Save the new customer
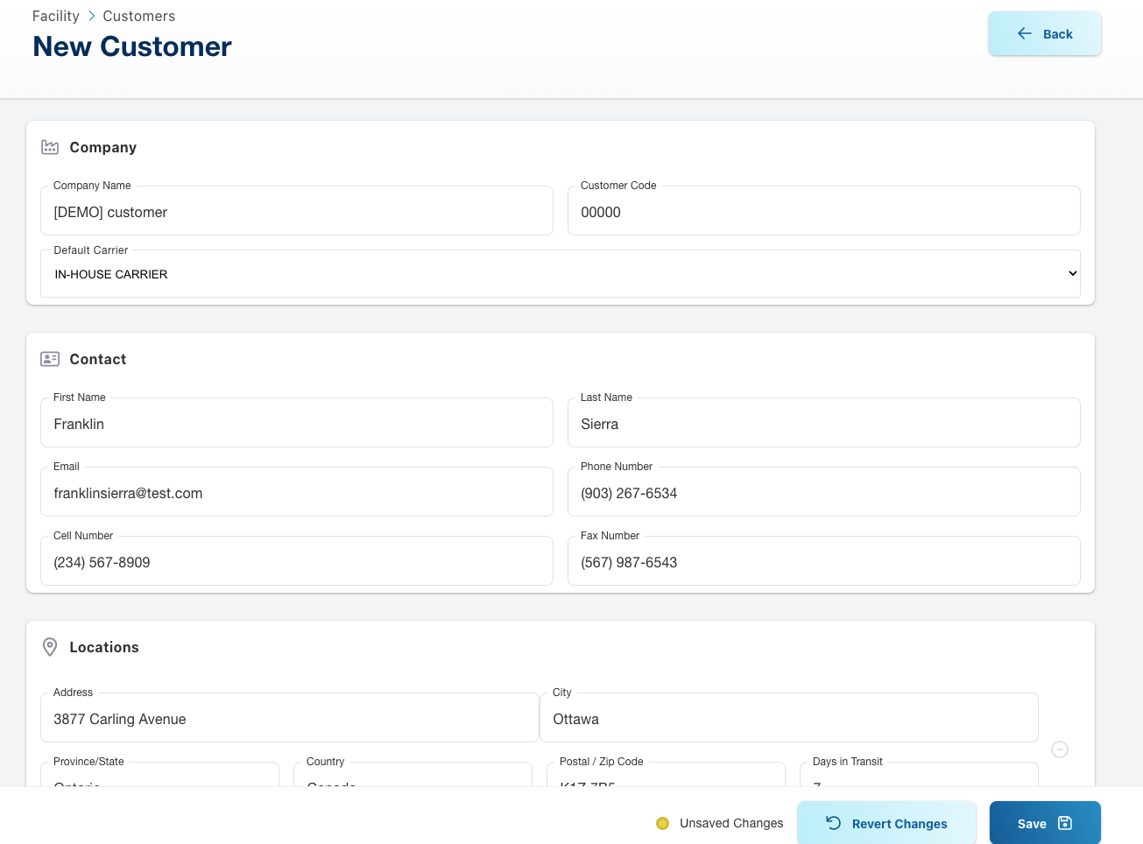Screen dimensions: 1143x844 (1044, 823)
